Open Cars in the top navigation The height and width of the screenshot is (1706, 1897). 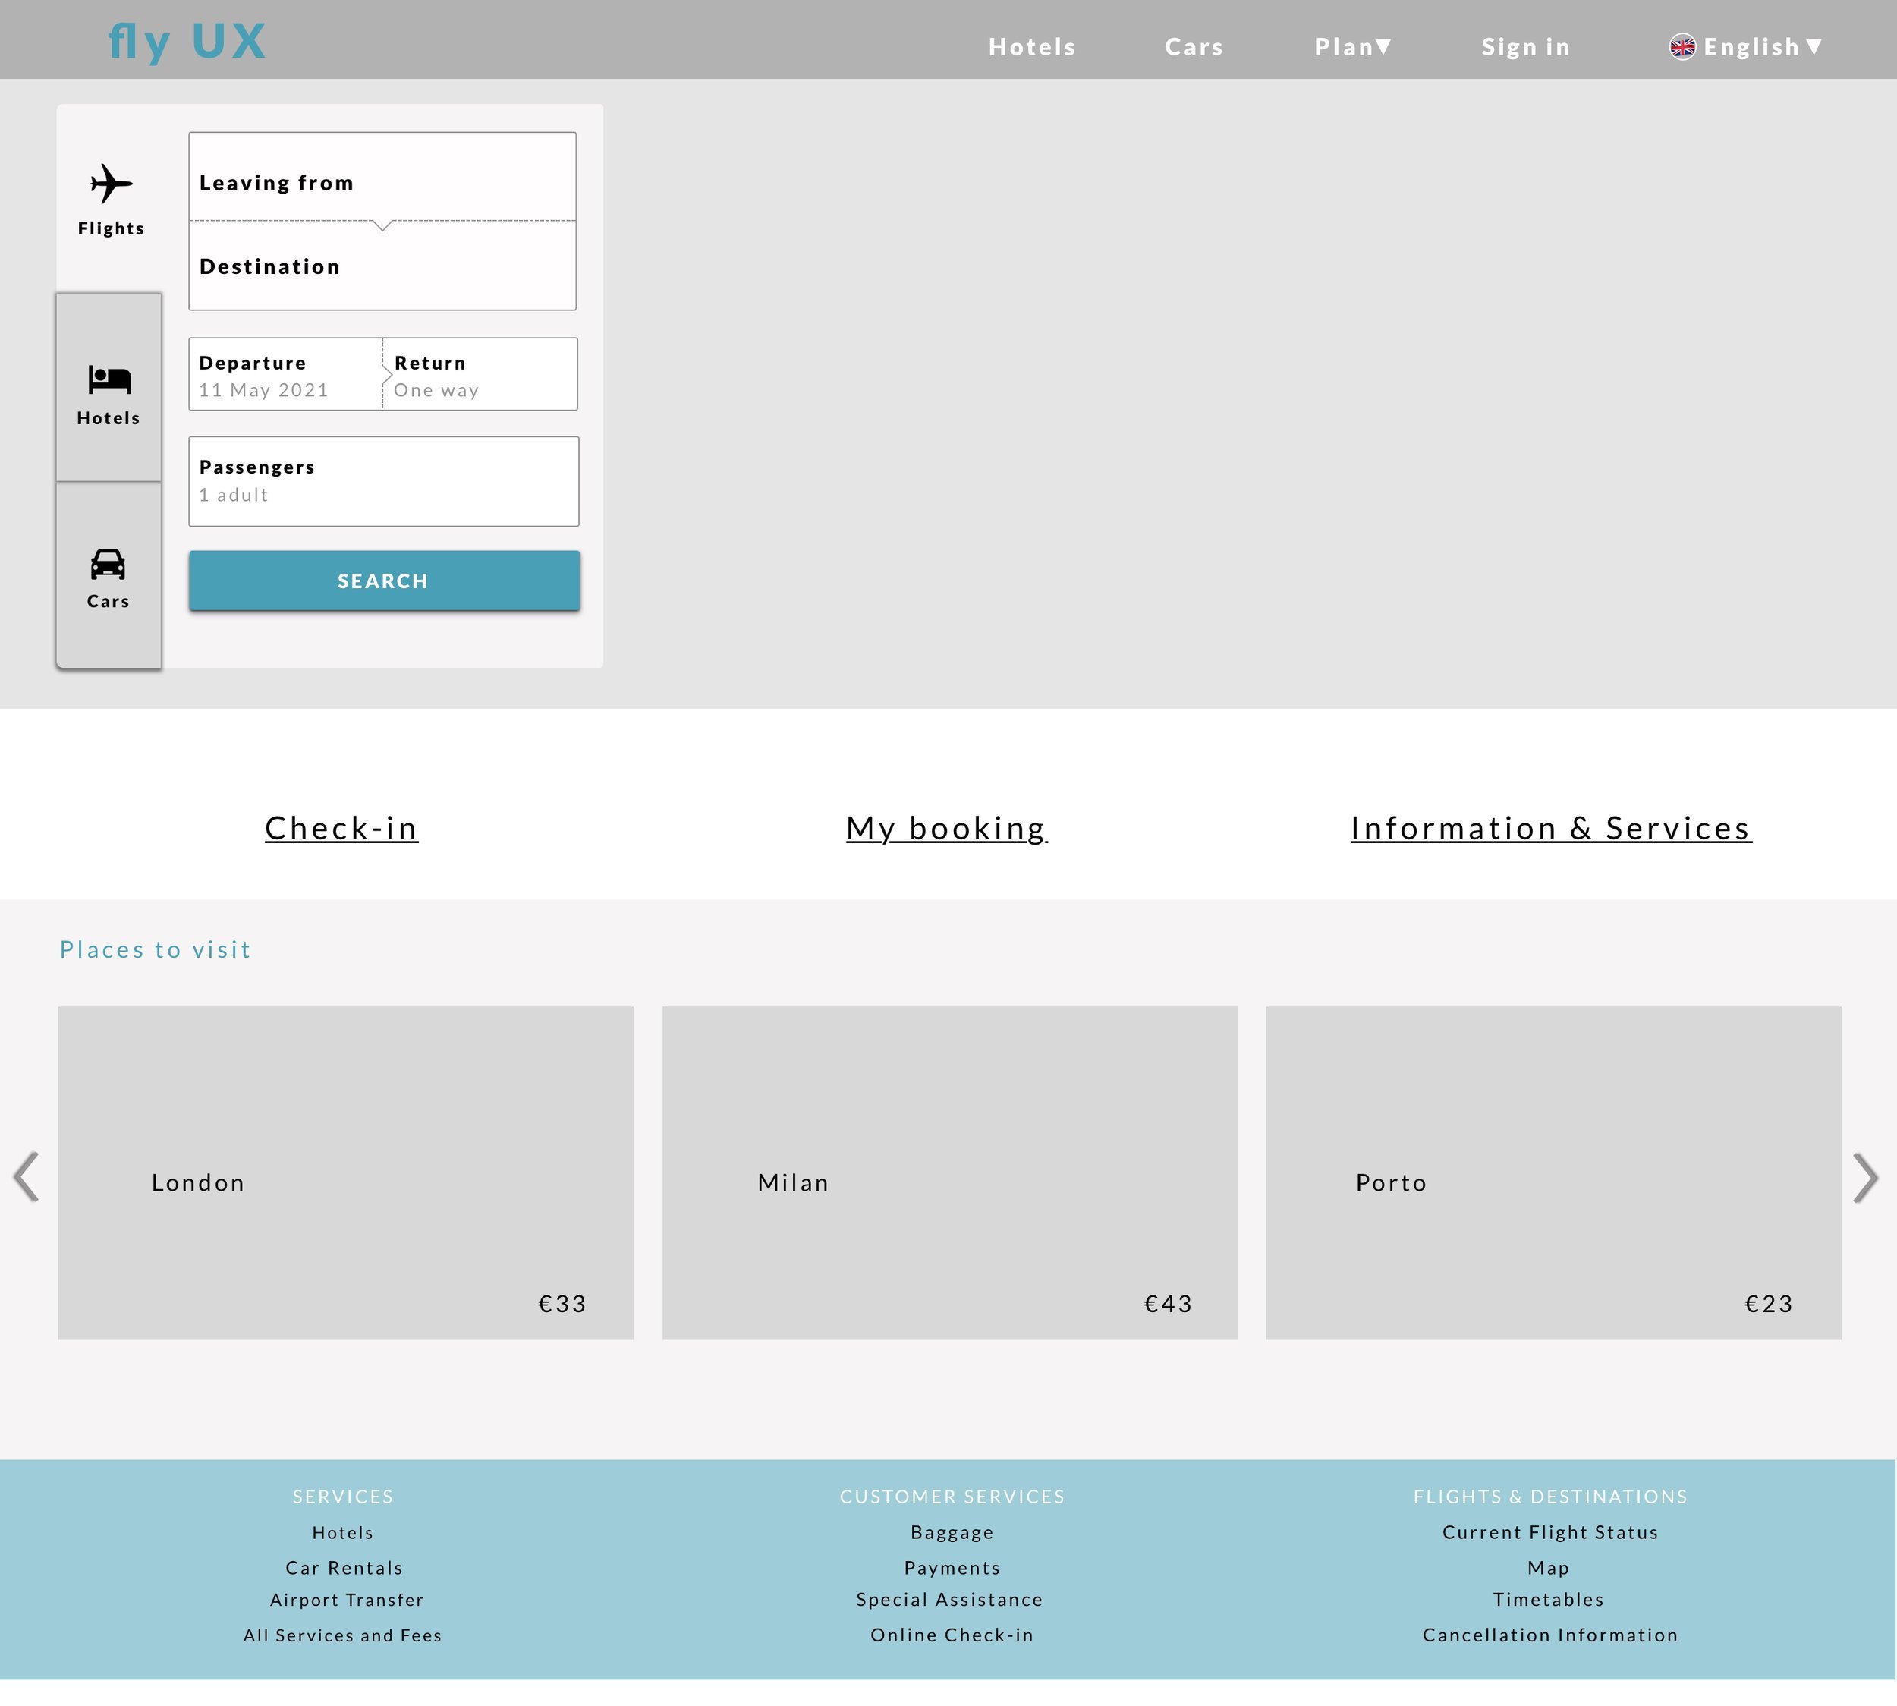(x=1194, y=47)
